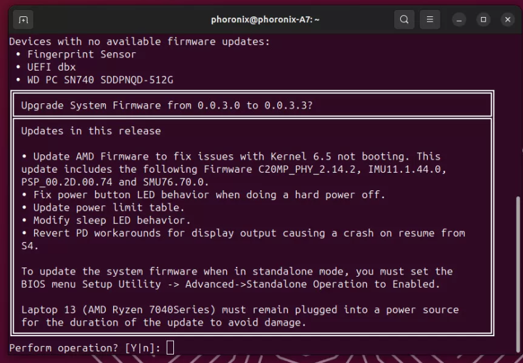Viewport: 523px width, 363px height.
Task: Open a new terminal tab
Action: click(23, 20)
